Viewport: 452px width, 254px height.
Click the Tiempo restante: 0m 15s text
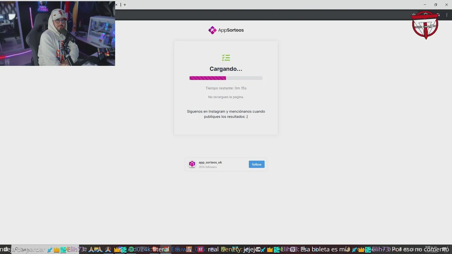pos(226,88)
